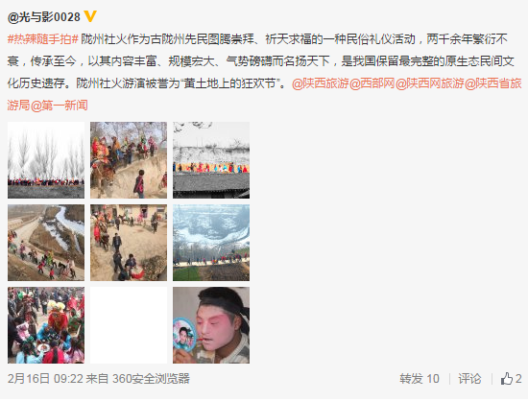Open the snowy hillside road procession thumbnail
The image size is (528, 401).
[x=46, y=243]
